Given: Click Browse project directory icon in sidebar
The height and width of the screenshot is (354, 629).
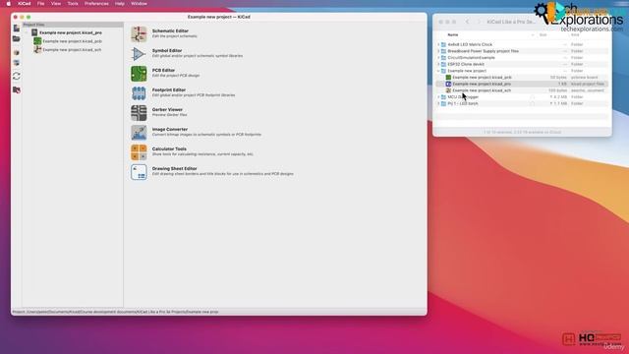Looking at the screenshot, I should click(x=17, y=89).
